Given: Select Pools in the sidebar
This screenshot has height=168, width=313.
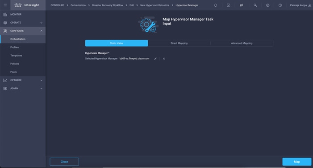Looking at the screenshot, I should (x=23, y=72).
